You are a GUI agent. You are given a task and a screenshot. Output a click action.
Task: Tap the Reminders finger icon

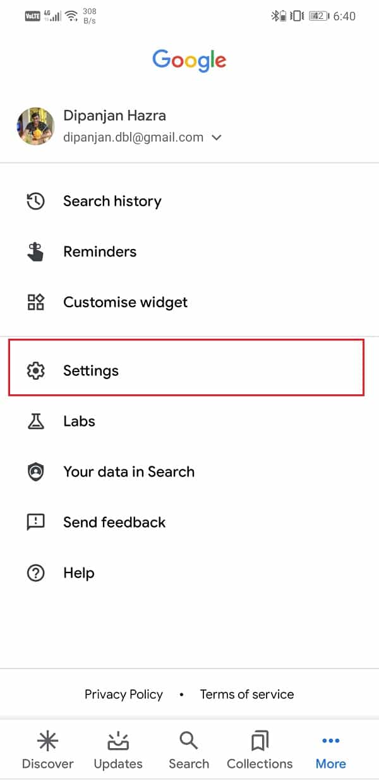click(35, 251)
